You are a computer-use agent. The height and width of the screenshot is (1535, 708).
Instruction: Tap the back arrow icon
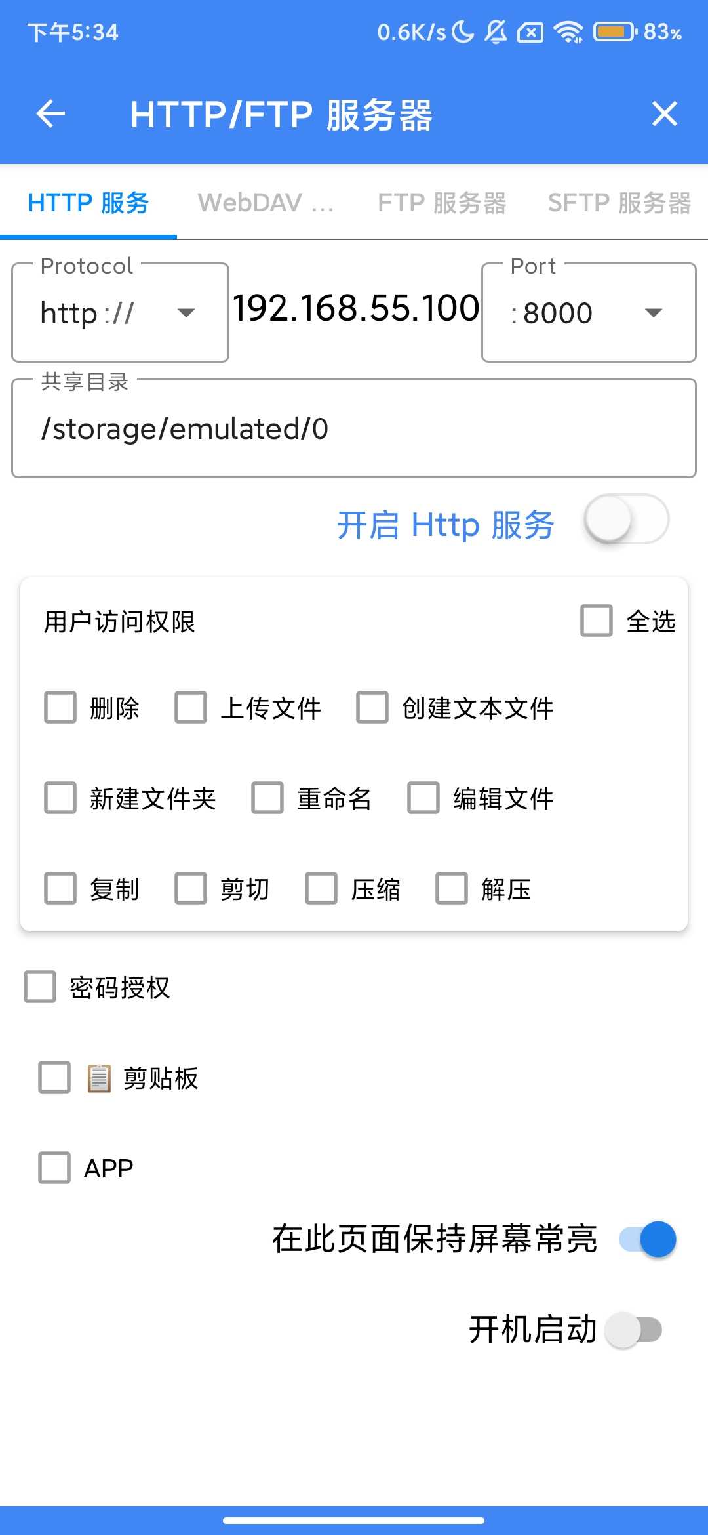tap(50, 114)
